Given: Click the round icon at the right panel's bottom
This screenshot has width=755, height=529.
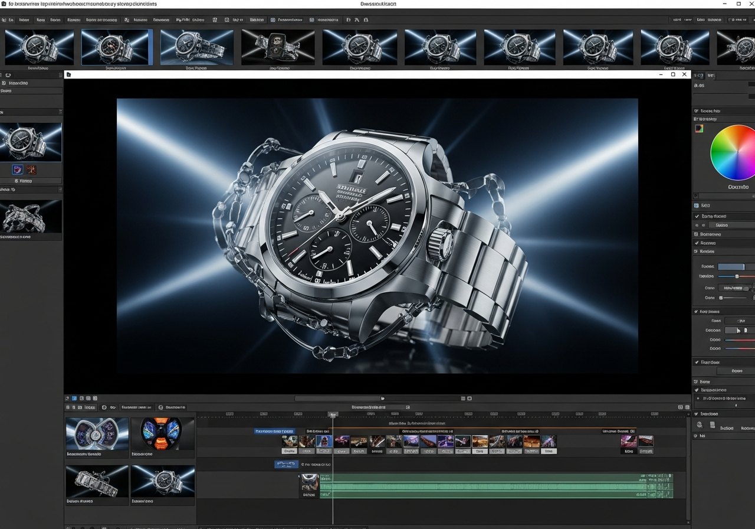Looking at the screenshot, I should point(700,424).
